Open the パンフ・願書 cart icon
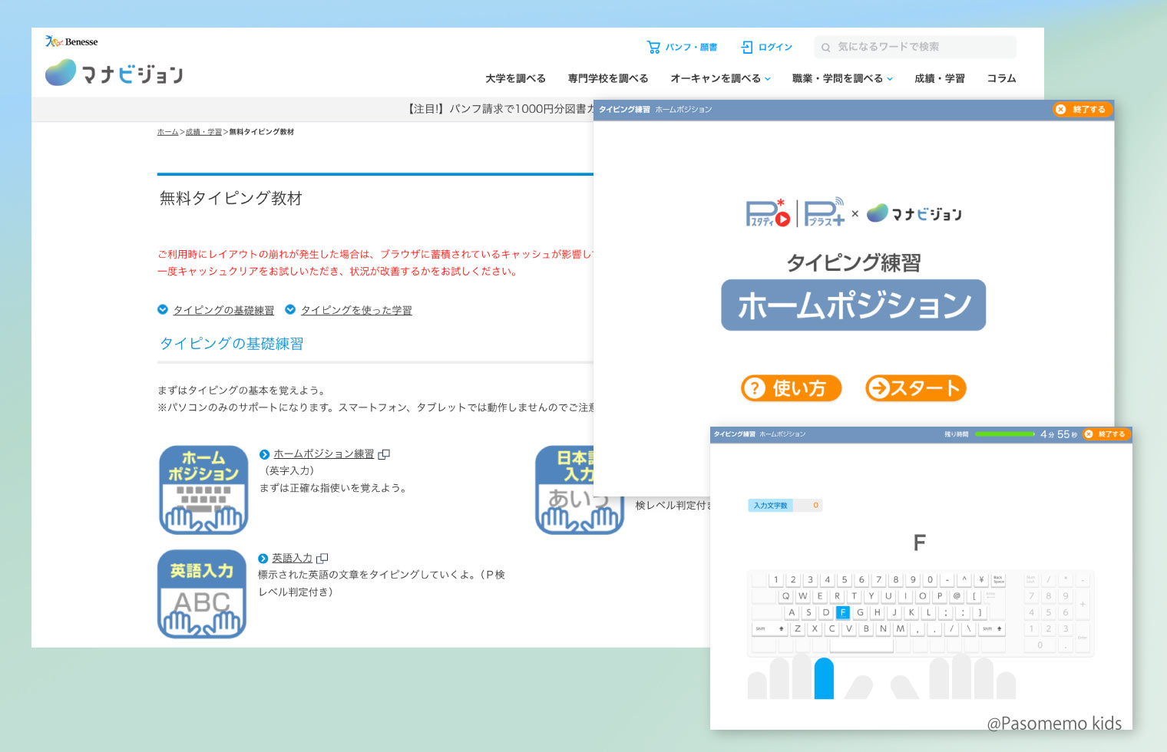 coord(653,47)
